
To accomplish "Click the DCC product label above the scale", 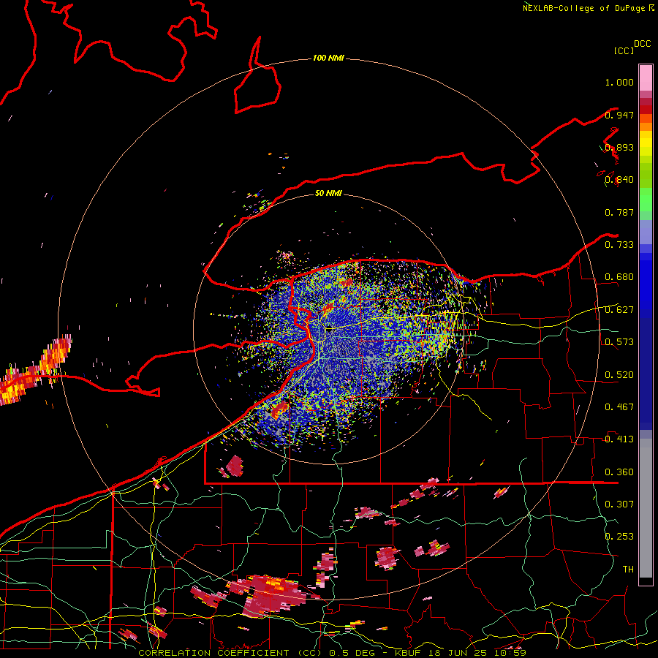I will point(642,44).
